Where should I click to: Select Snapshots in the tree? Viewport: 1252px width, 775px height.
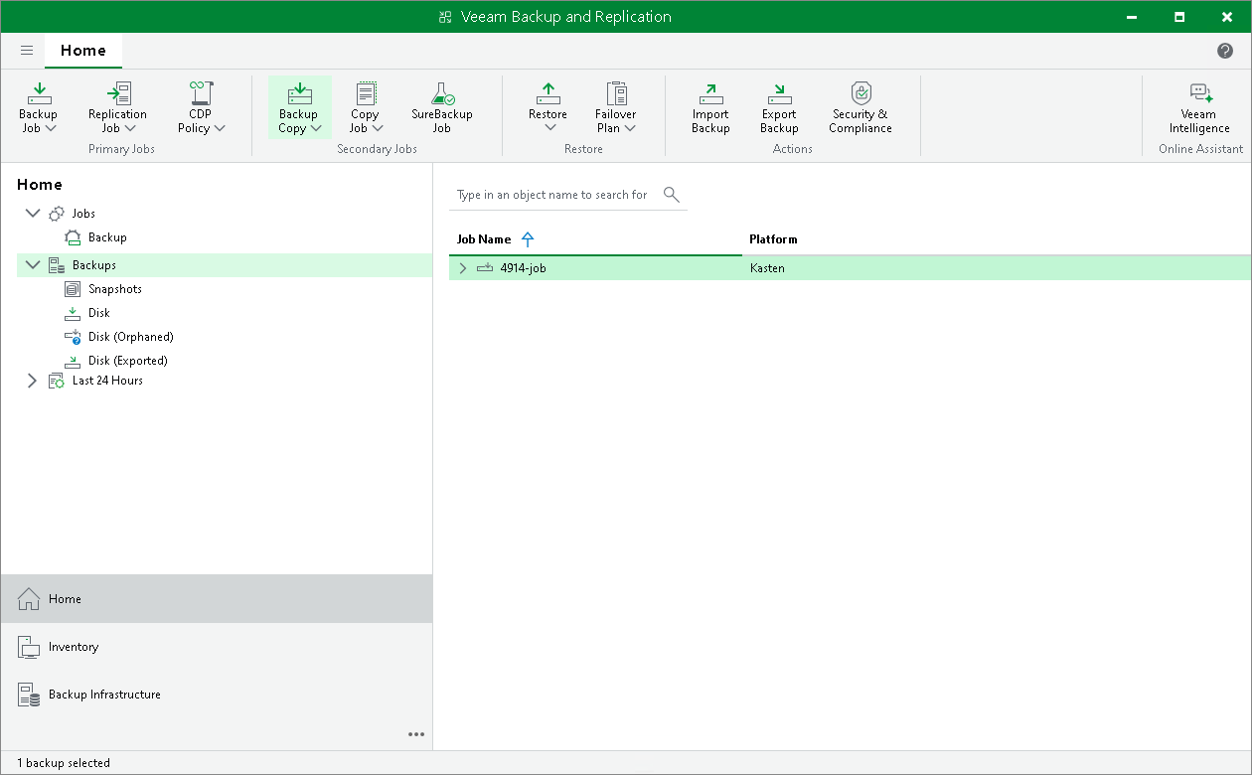[115, 289]
